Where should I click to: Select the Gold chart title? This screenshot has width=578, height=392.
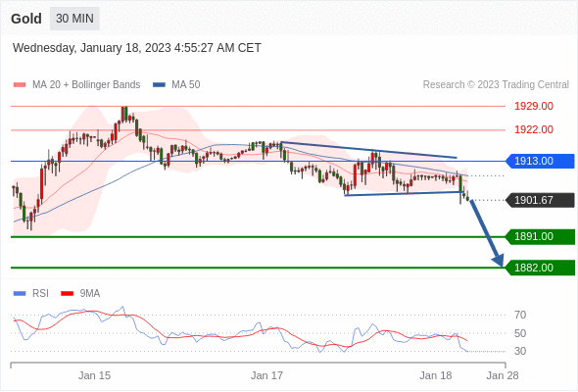[26, 19]
